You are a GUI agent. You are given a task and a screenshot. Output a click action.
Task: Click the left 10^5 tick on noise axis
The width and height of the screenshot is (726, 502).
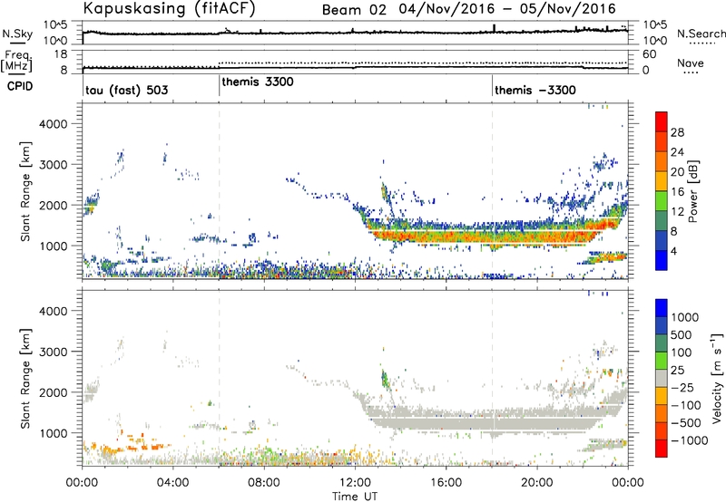tap(55, 25)
